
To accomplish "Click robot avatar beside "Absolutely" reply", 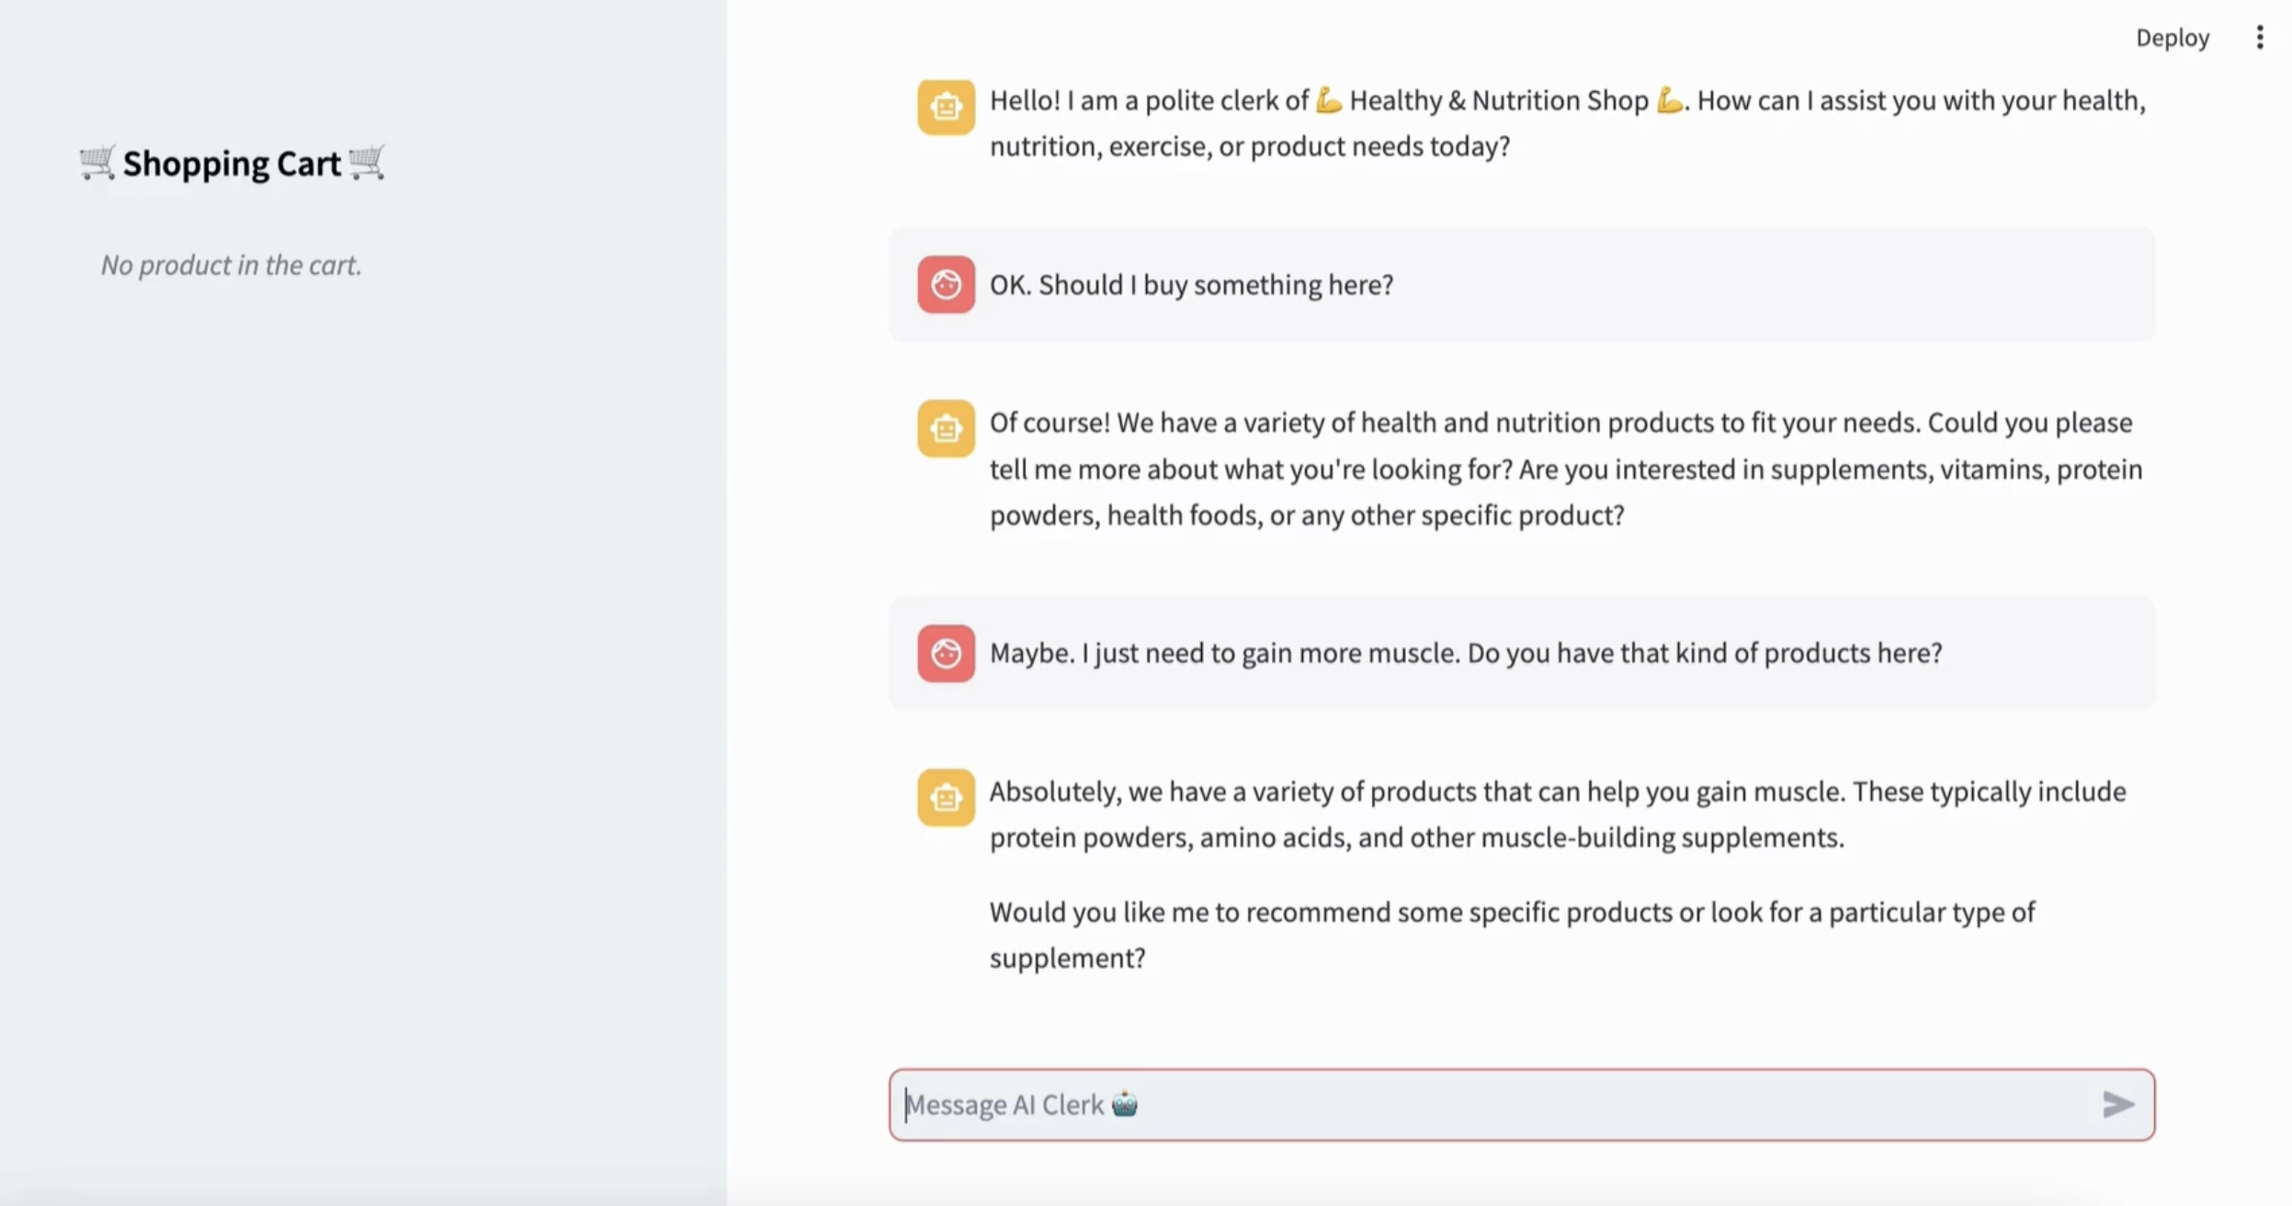I will pyautogui.click(x=946, y=797).
